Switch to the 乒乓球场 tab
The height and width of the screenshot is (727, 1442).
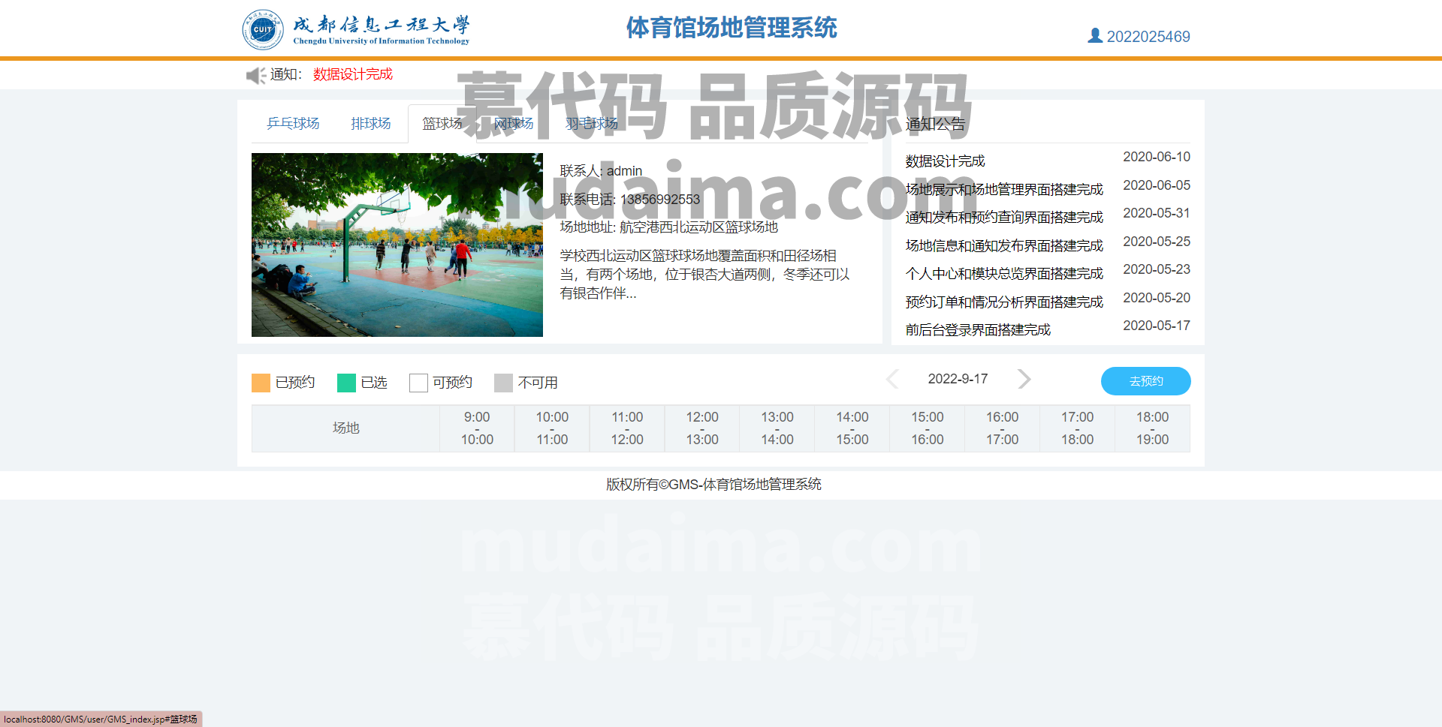coord(293,123)
